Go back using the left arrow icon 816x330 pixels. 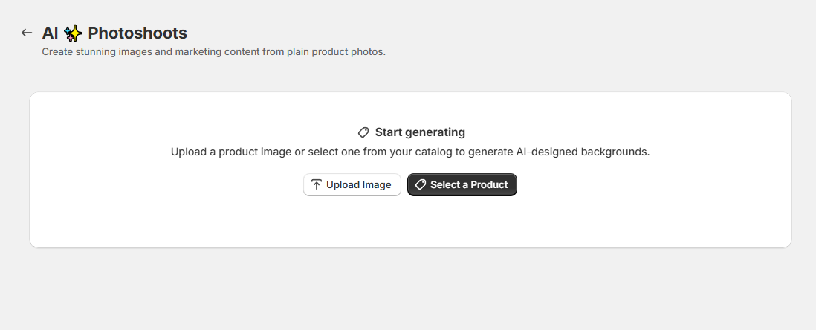[x=27, y=33]
